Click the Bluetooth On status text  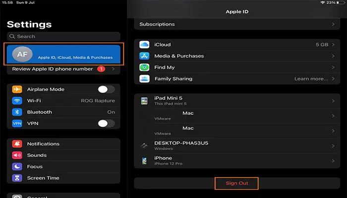111,112
